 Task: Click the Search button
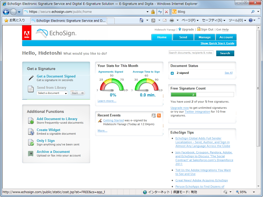click(x=225, y=53)
